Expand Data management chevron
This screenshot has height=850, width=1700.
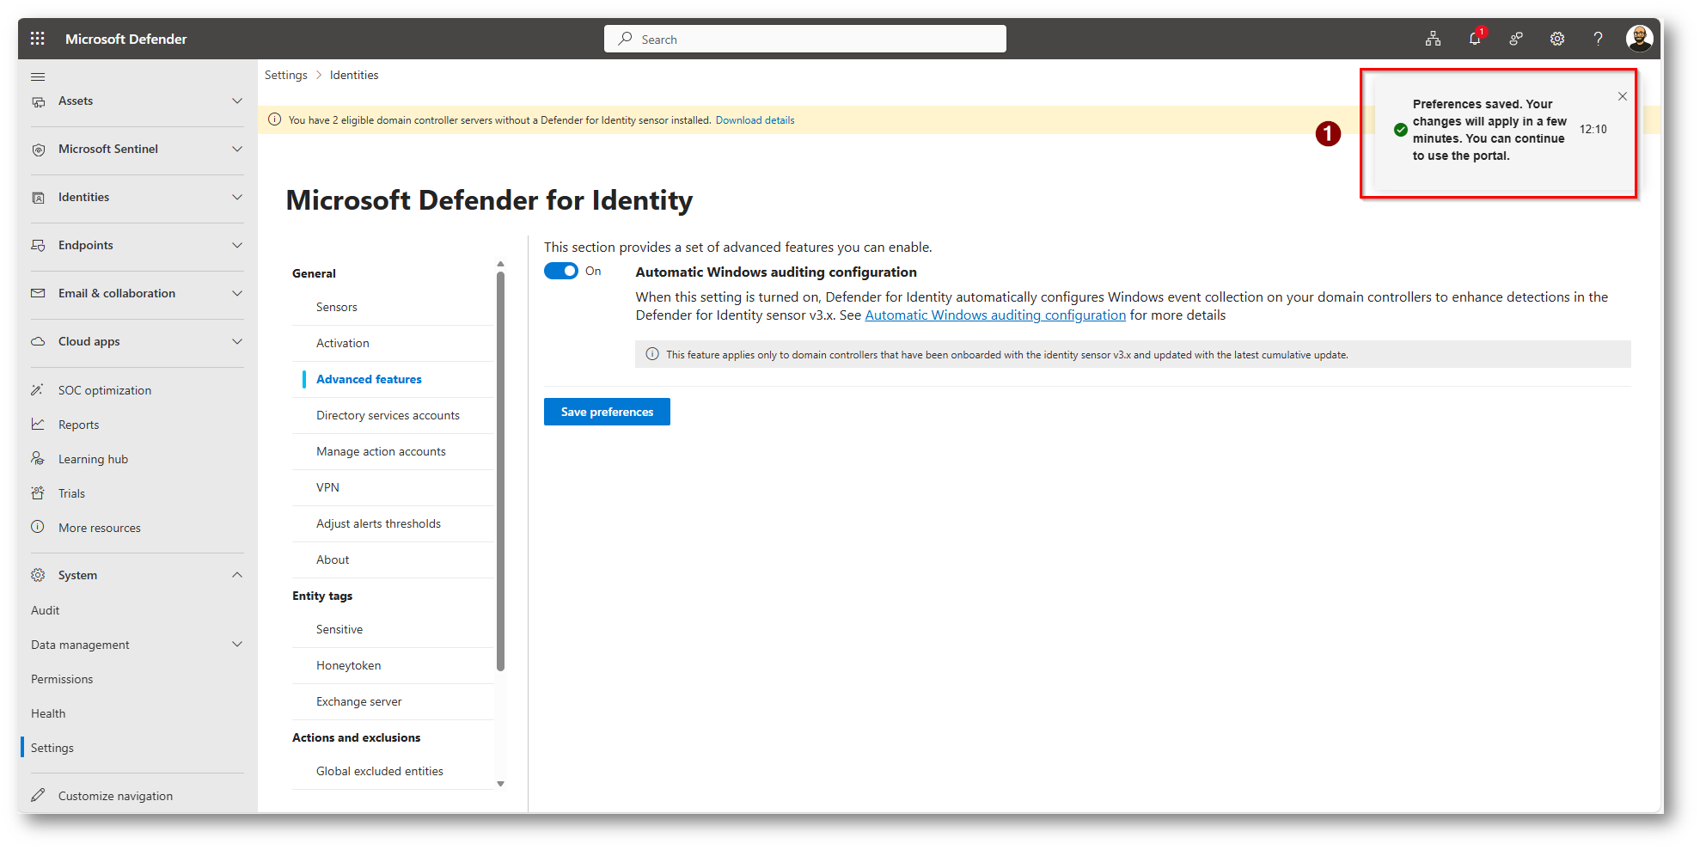click(x=237, y=645)
